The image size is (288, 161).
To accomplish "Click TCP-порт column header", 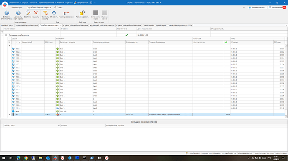I will (x=279, y=42).
